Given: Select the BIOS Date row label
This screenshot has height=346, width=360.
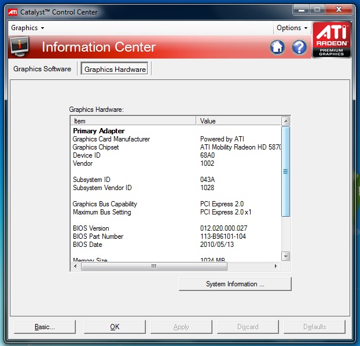Looking at the screenshot, I should click(x=87, y=245).
